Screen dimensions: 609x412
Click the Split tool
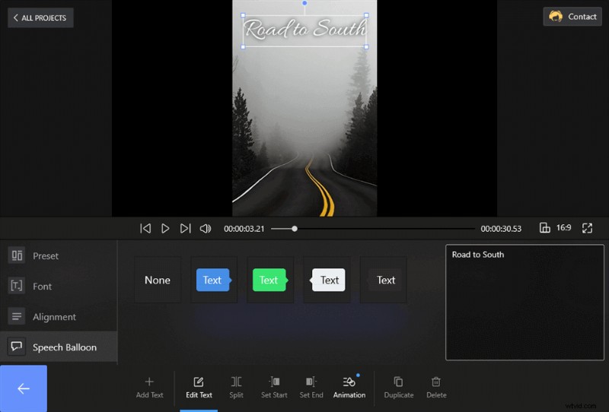[x=236, y=388]
